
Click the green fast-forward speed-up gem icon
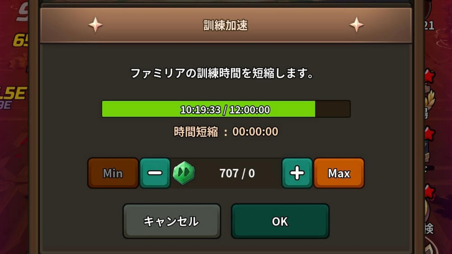(184, 173)
